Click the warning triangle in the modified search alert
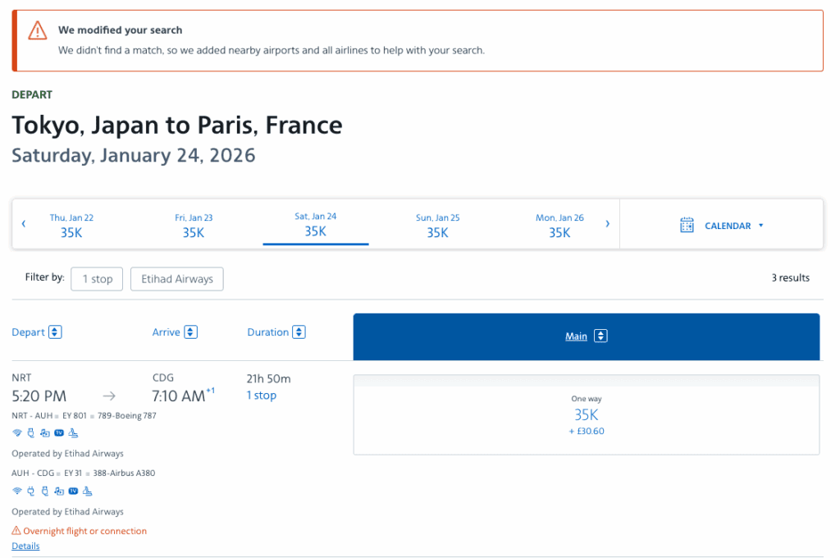Screen dimensions: 840x558 38,31
